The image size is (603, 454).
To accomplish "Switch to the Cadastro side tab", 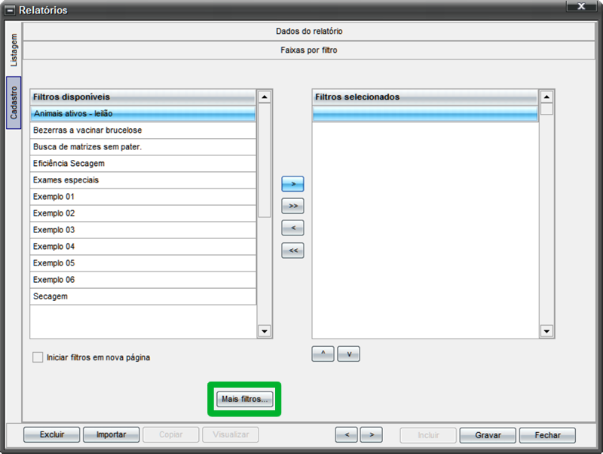I will pos(14,103).
